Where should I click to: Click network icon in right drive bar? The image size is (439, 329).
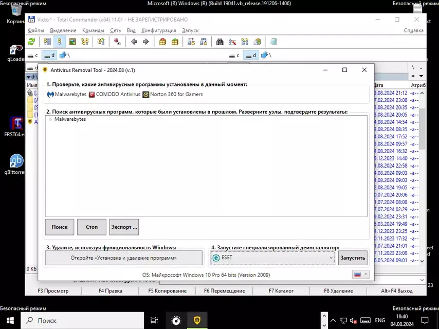264,55
